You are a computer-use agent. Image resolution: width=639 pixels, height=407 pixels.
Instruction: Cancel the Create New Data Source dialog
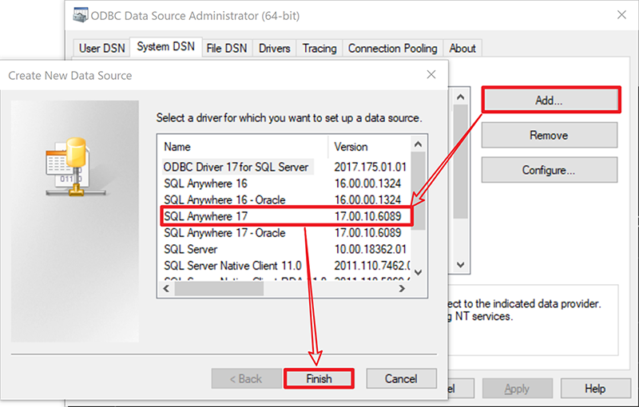[401, 378]
